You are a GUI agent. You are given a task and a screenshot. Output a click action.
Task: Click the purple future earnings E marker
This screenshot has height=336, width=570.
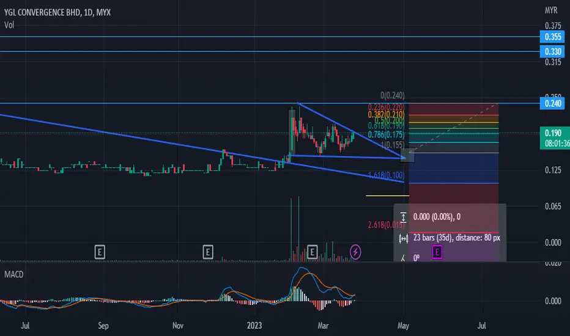pyautogui.click(x=437, y=252)
